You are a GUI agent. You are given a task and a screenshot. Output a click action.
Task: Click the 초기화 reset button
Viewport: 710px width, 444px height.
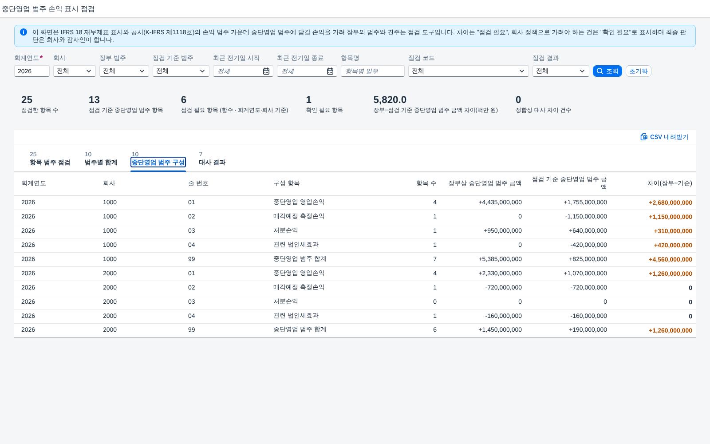coord(638,71)
